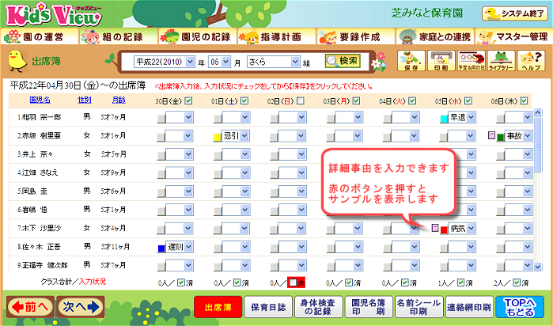Image resolution: width=553 pixels, height=326 pixels.
Task: Click the 園児名 column header
Action: (x=40, y=100)
